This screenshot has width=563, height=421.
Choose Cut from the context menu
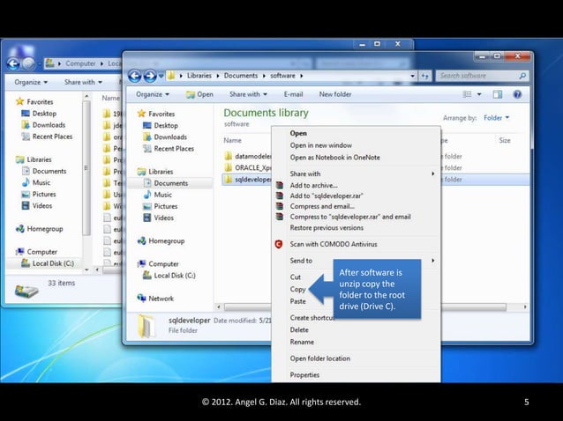[295, 277]
